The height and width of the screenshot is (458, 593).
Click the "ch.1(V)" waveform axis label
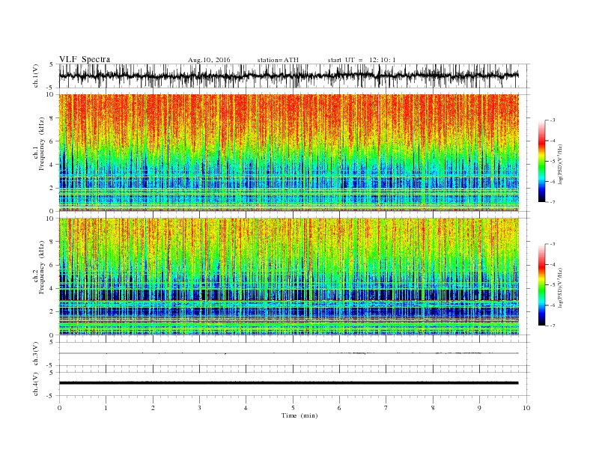point(36,76)
